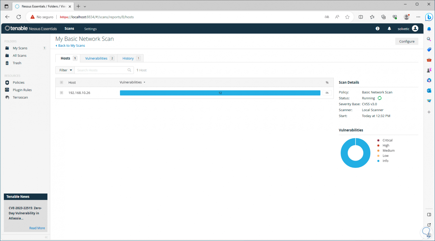435x241 pixels.
Task: Go back with the browser back arrow
Action: point(7,17)
